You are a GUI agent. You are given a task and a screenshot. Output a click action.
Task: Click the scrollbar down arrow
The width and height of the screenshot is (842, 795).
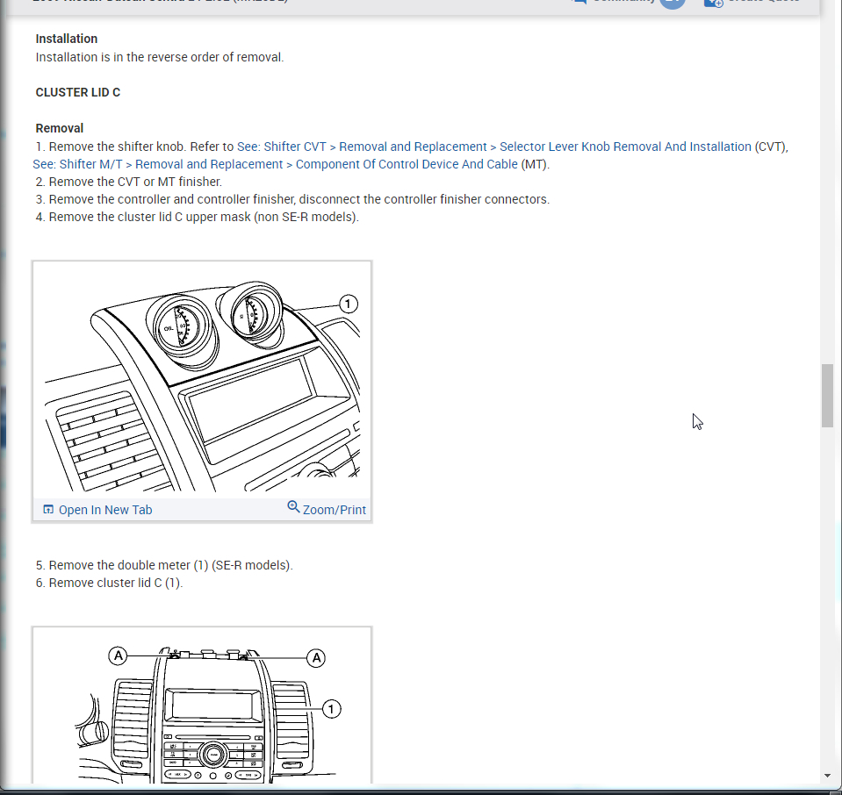(827, 776)
